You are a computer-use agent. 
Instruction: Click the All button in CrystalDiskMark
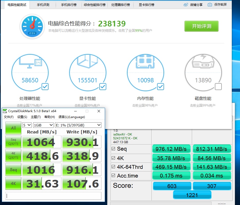coord(13,128)
